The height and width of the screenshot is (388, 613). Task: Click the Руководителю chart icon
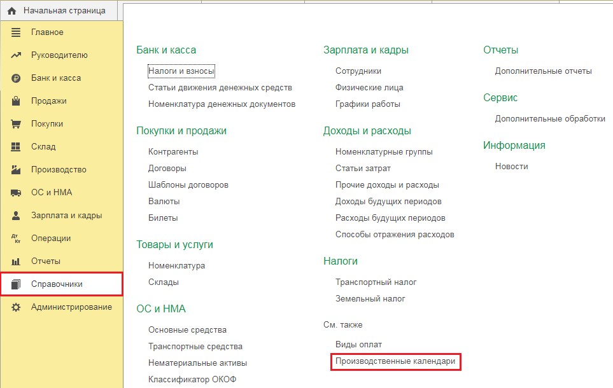pyautogui.click(x=17, y=55)
